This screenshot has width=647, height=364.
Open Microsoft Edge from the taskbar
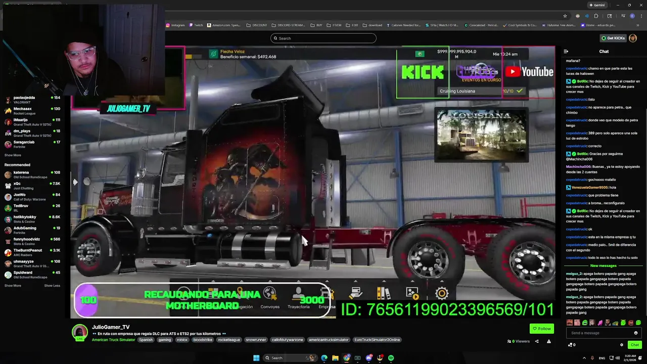[x=324, y=358]
